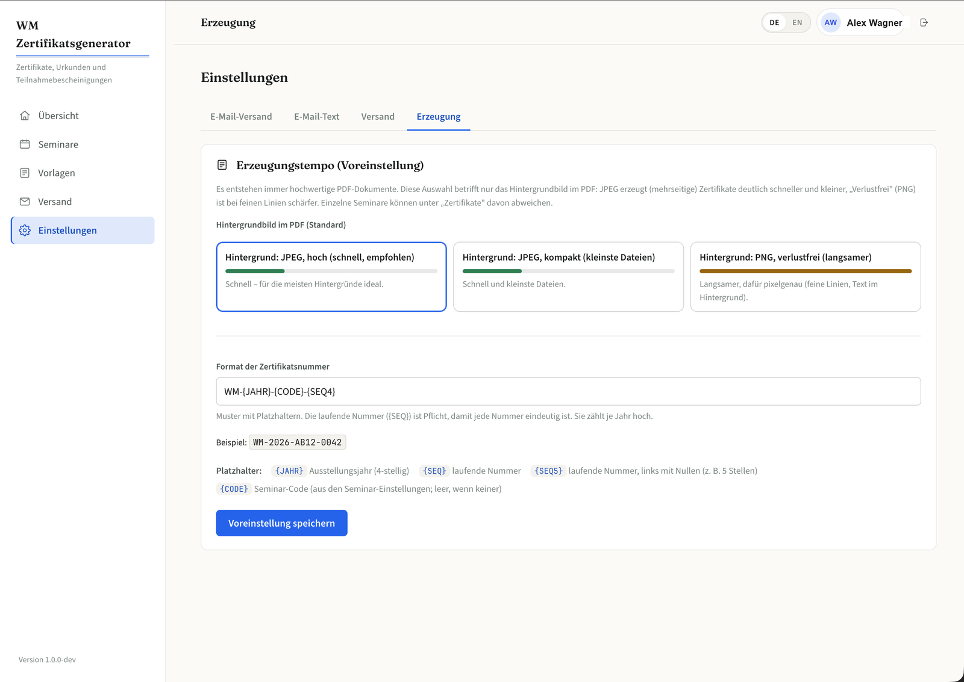Click the Vorlagen document icon
964x682 pixels.
[x=25, y=173]
